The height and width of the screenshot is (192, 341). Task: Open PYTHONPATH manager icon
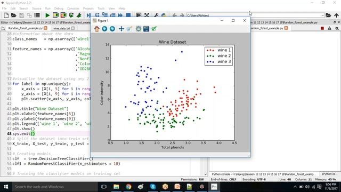pos(164,15)
